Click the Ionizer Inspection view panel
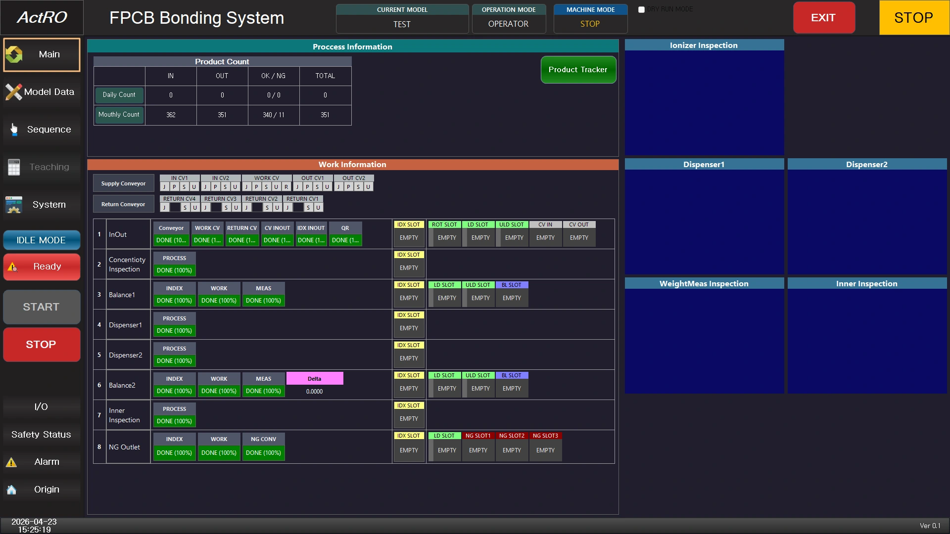 [x=705, y=103]
